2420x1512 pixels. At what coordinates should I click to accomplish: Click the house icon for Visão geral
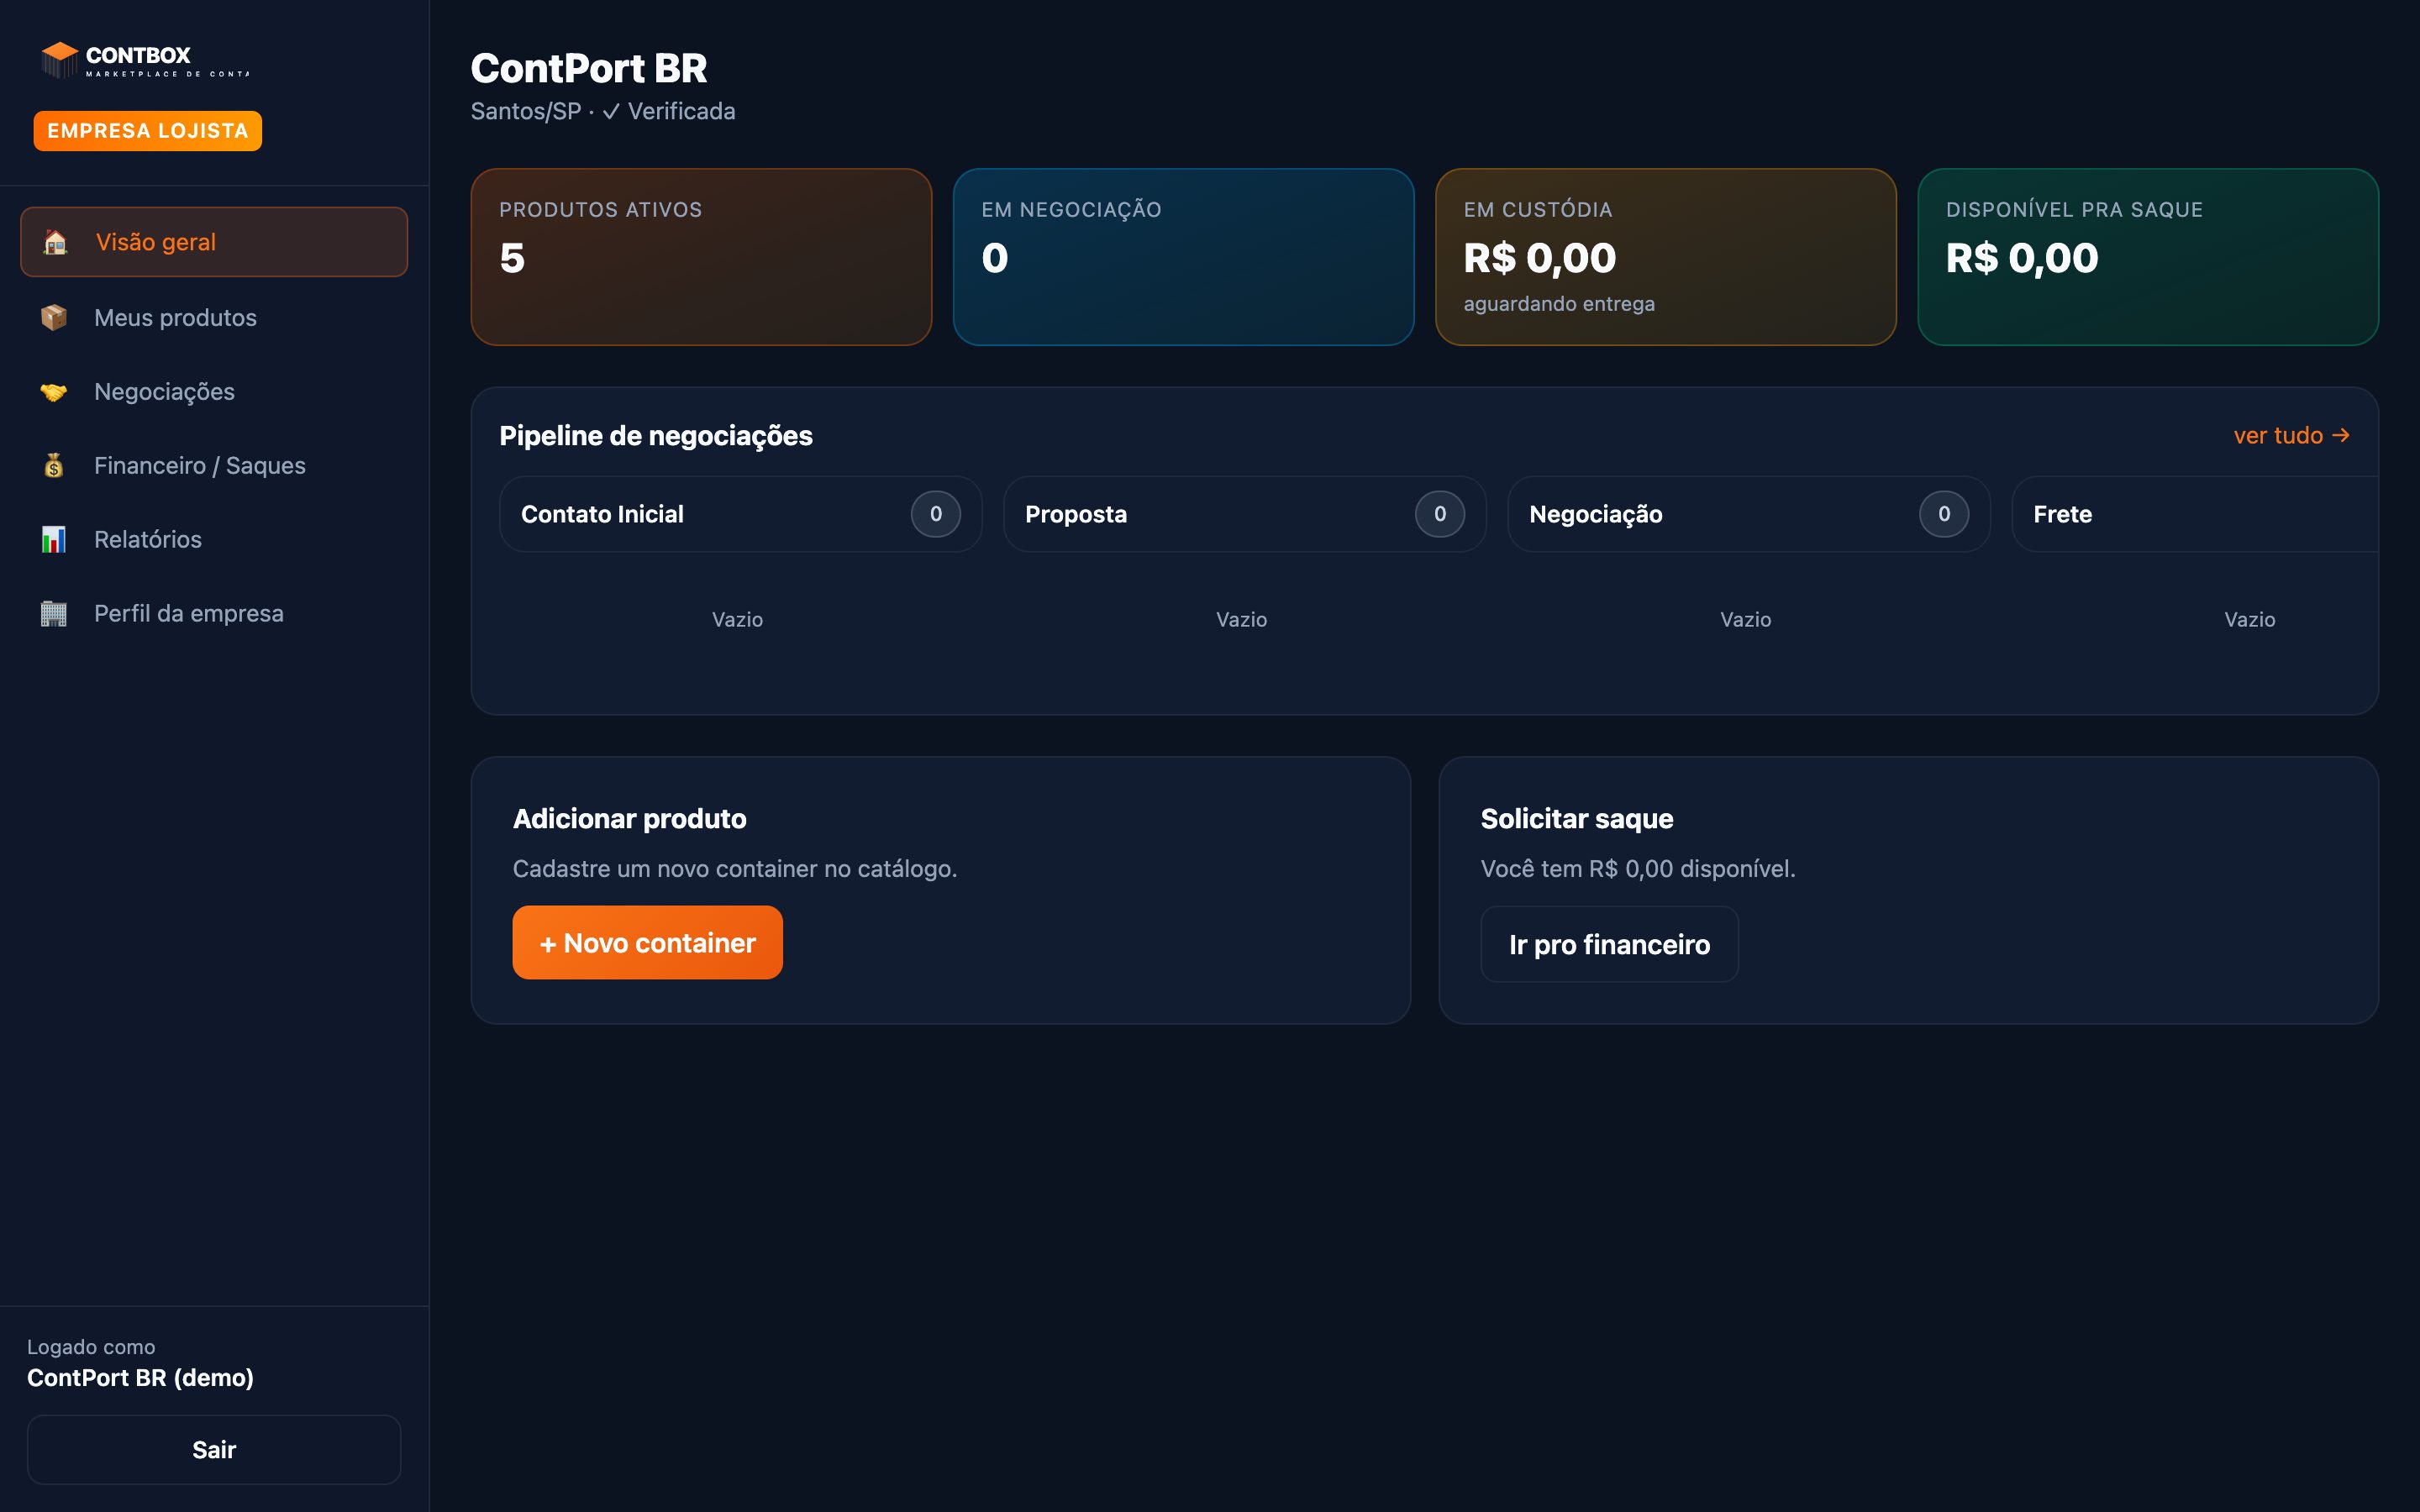click(55, 242)
